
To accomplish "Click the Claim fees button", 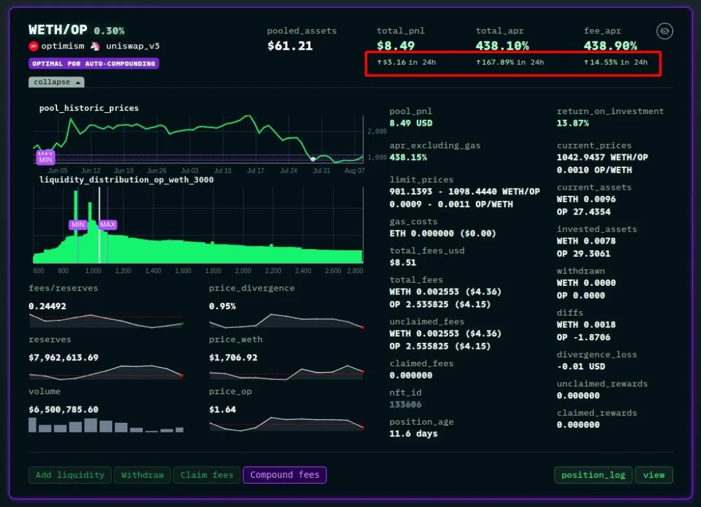I will 206,475.
